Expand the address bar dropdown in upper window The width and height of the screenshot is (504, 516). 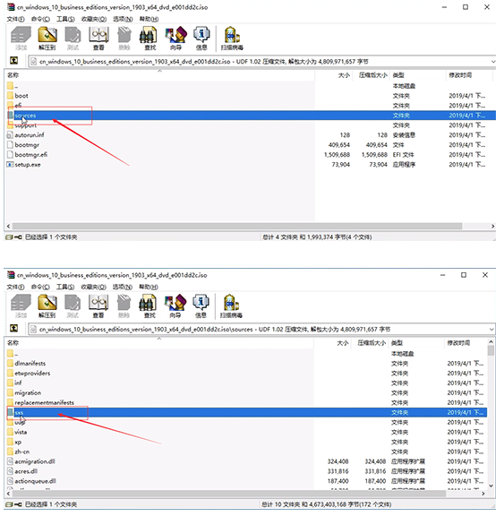(x=493, y=61)
